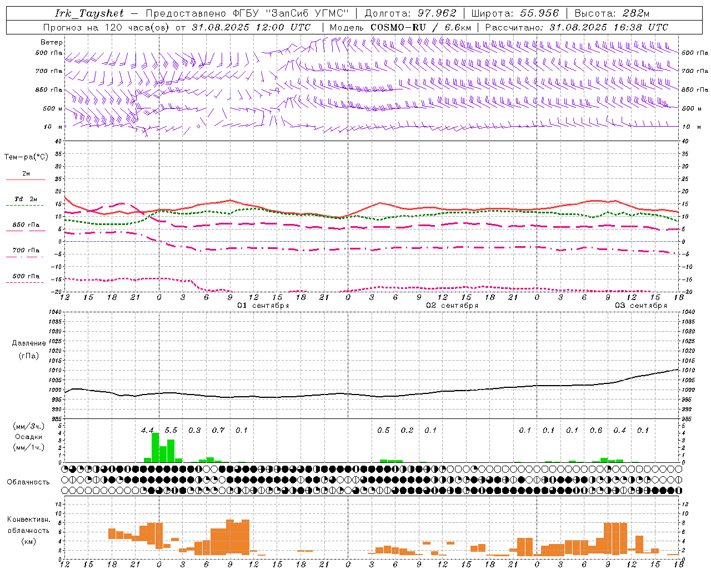
Task: Select the Осадки panel label
Action: [x=28, y=437]
